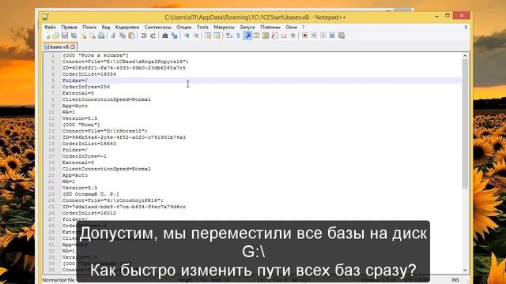Zoom out using the toolbar magnifier
The height and width of the screenshot is (284, 506).
196,35
